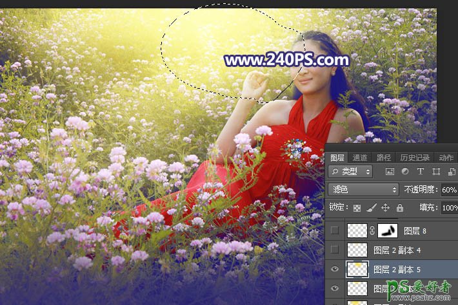
Task: Show the 图层 2 副本 4 layer
Action: [334, 250]
